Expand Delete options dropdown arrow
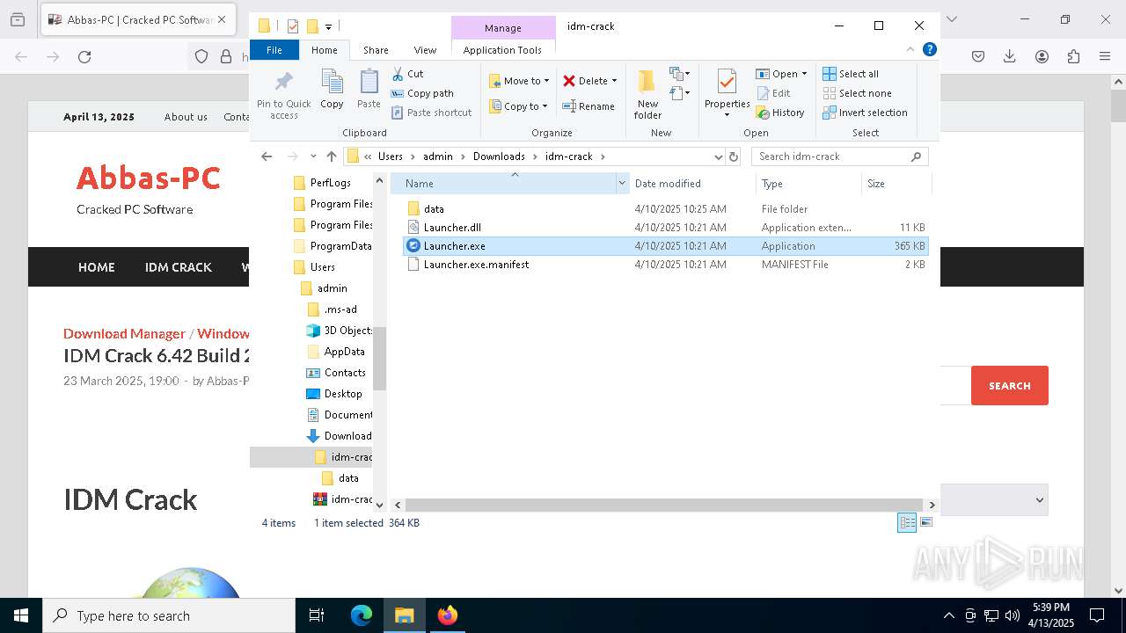Viewport: 1126px width, 633px height. click(614, 81)
